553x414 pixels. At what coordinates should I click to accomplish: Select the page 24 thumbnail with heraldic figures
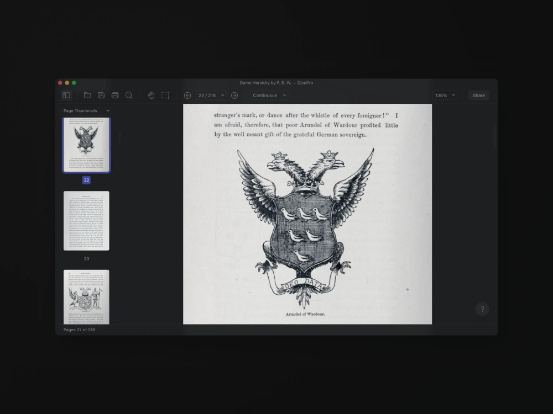(x=86, y=297)
